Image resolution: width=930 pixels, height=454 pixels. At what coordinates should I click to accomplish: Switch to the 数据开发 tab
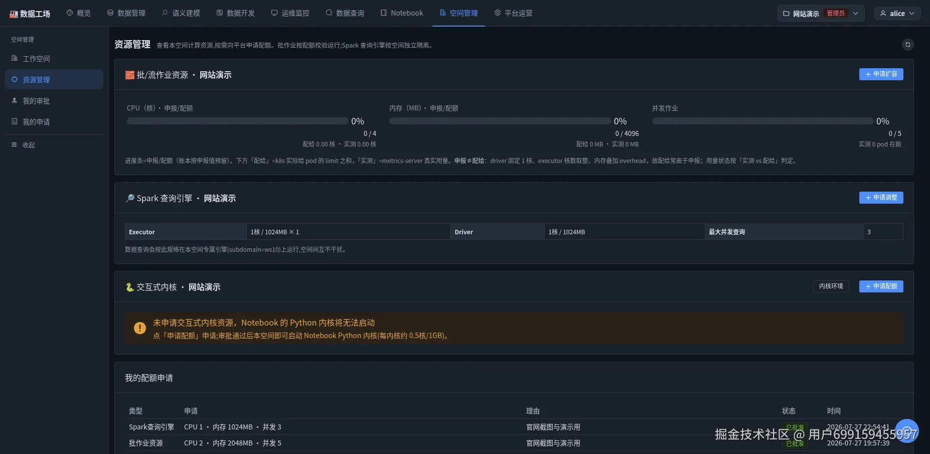236,13
